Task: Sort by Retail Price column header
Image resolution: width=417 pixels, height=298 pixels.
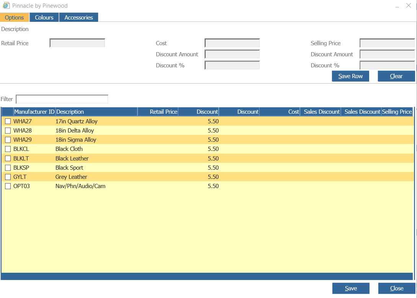Action: (x=158, y=112)
